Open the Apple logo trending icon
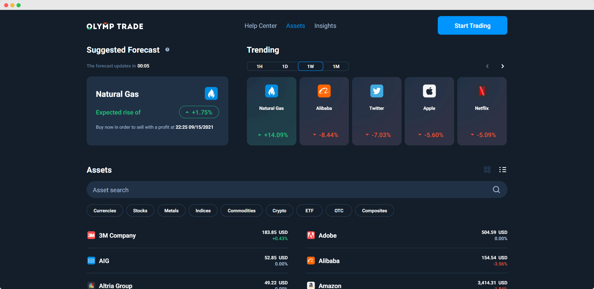 (429, 91)
